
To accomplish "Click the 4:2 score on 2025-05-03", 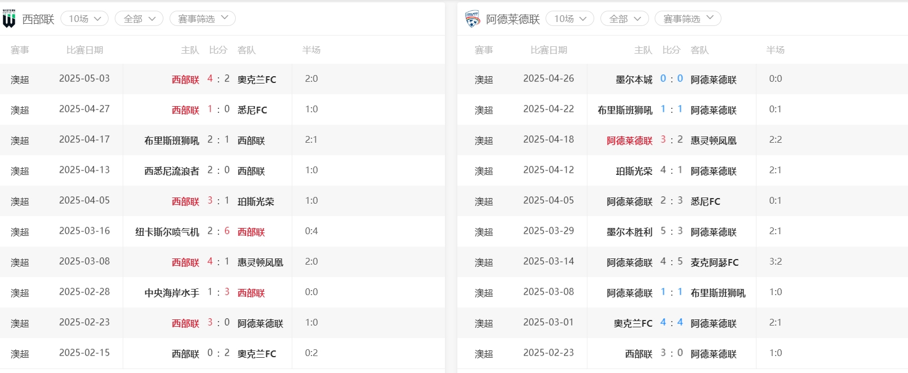I will (218, 79).
